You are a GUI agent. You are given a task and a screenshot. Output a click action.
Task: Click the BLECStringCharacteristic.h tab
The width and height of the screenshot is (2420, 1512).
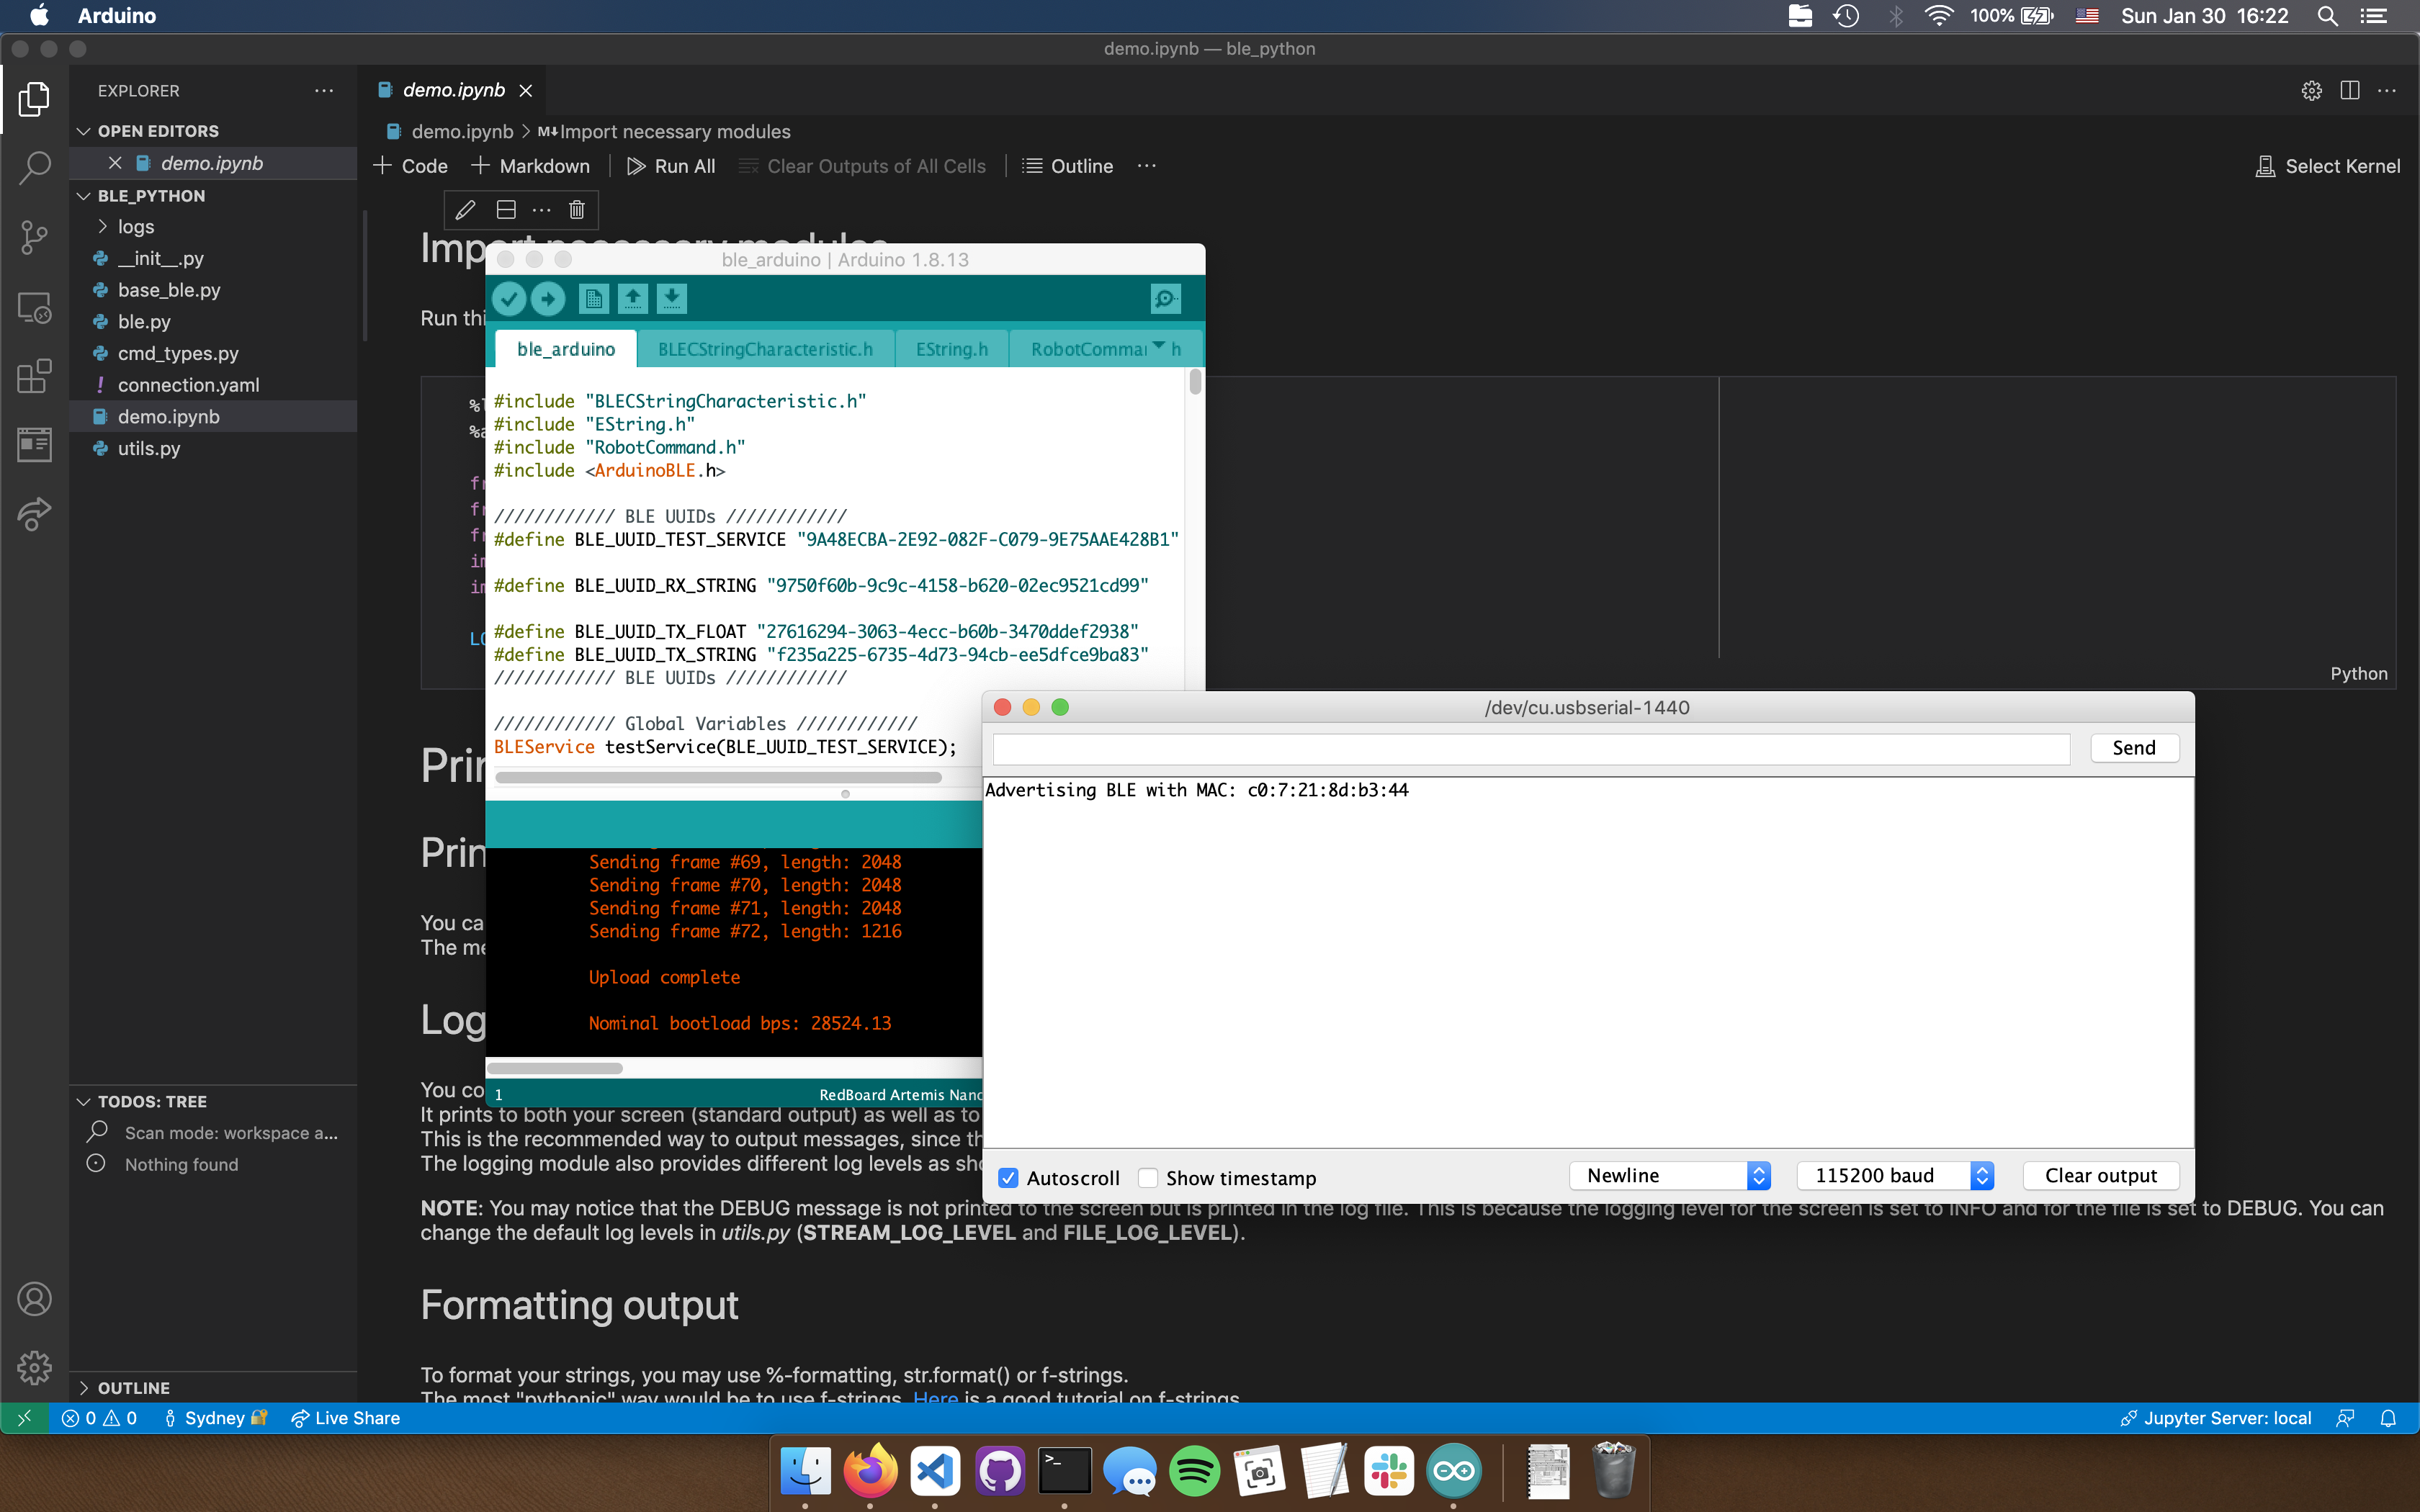(x=763, y=348)
